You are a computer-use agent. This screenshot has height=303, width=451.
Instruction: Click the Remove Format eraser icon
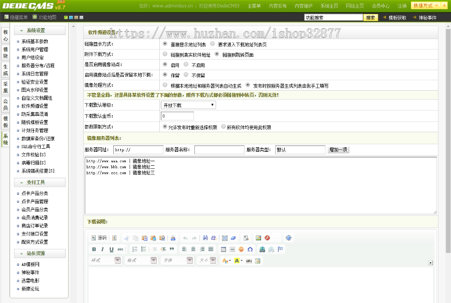[x=233, y=238]
